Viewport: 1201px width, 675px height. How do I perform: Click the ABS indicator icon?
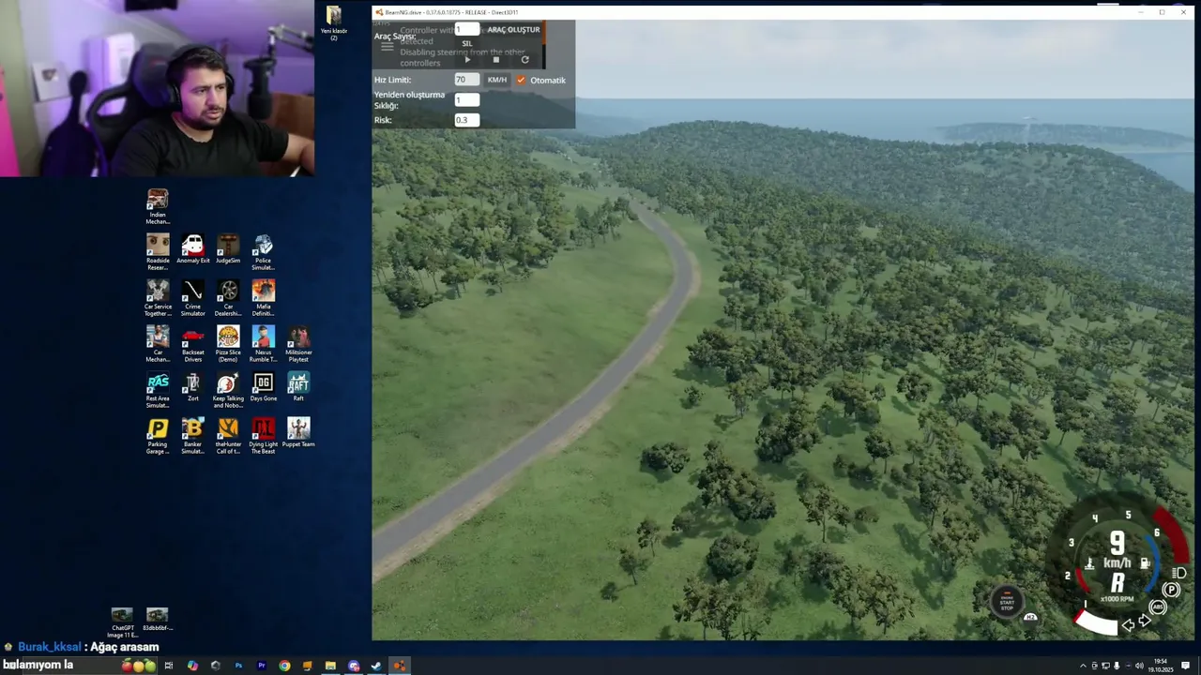point(1158,607)
